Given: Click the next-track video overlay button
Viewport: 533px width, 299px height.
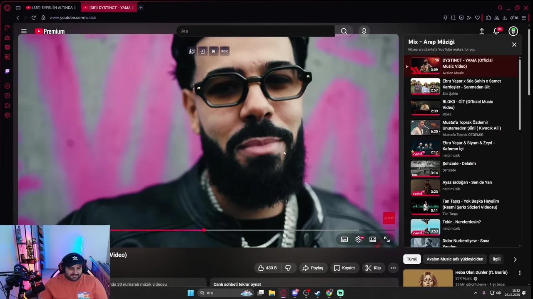Looking at the screenshot, I should pos(214,51).
